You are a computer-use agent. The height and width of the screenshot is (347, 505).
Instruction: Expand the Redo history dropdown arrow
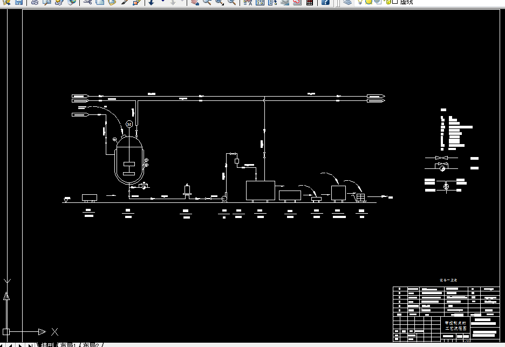click(182, 2)
